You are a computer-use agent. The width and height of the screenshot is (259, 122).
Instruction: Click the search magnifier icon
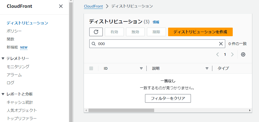94,44
